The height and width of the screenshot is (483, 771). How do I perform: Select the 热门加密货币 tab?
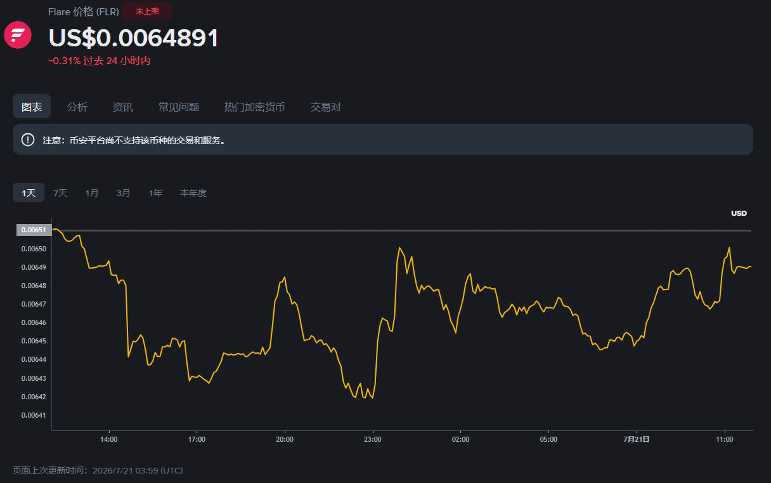[255, 107]
